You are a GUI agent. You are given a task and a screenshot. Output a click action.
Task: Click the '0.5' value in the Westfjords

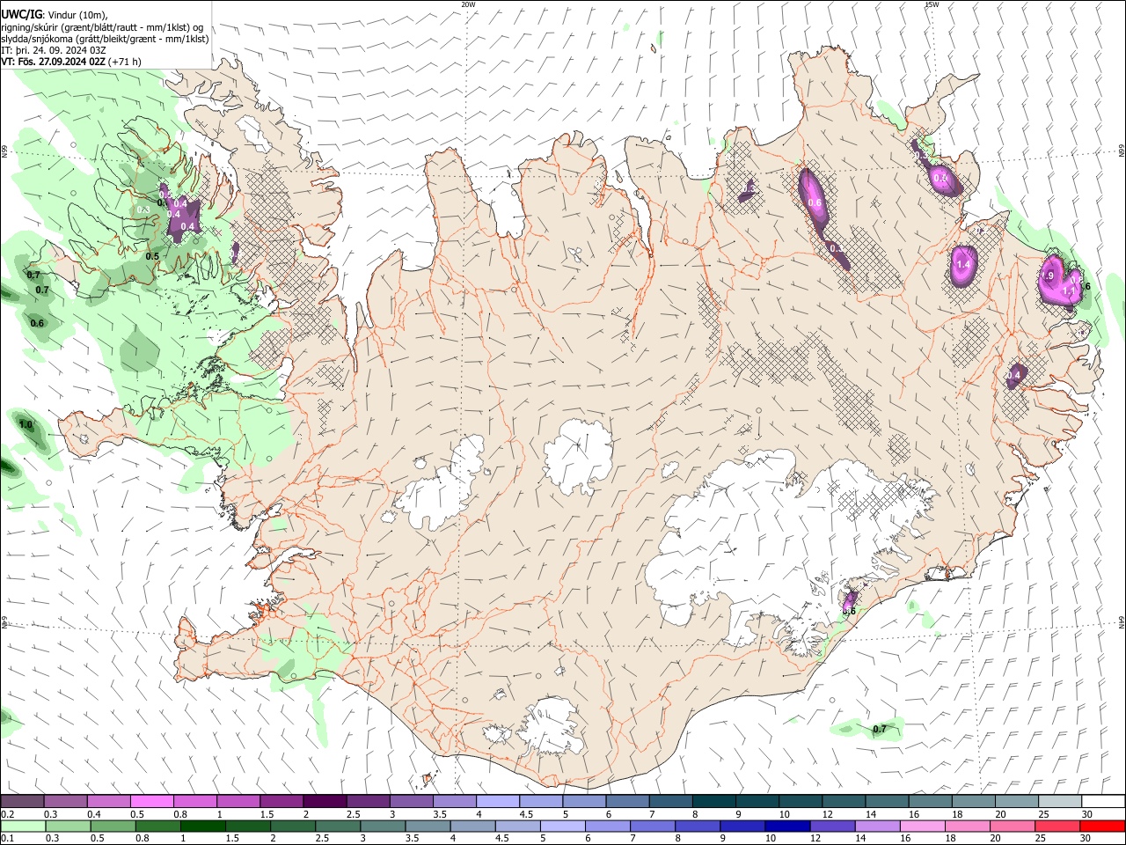[152, 257]
